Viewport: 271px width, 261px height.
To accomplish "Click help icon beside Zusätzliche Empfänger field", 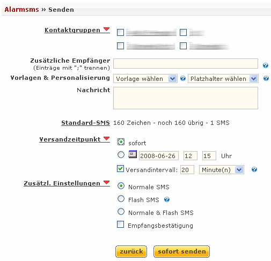I will 265,65.
